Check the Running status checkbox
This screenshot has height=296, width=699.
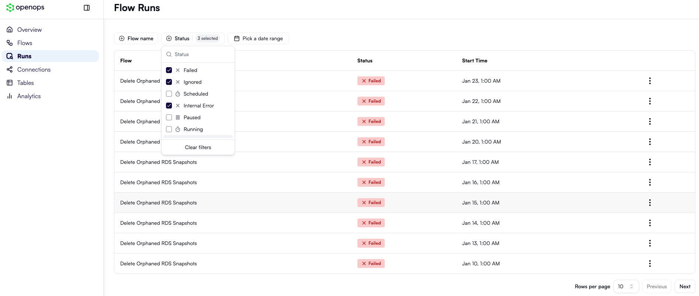pos(169,129)
